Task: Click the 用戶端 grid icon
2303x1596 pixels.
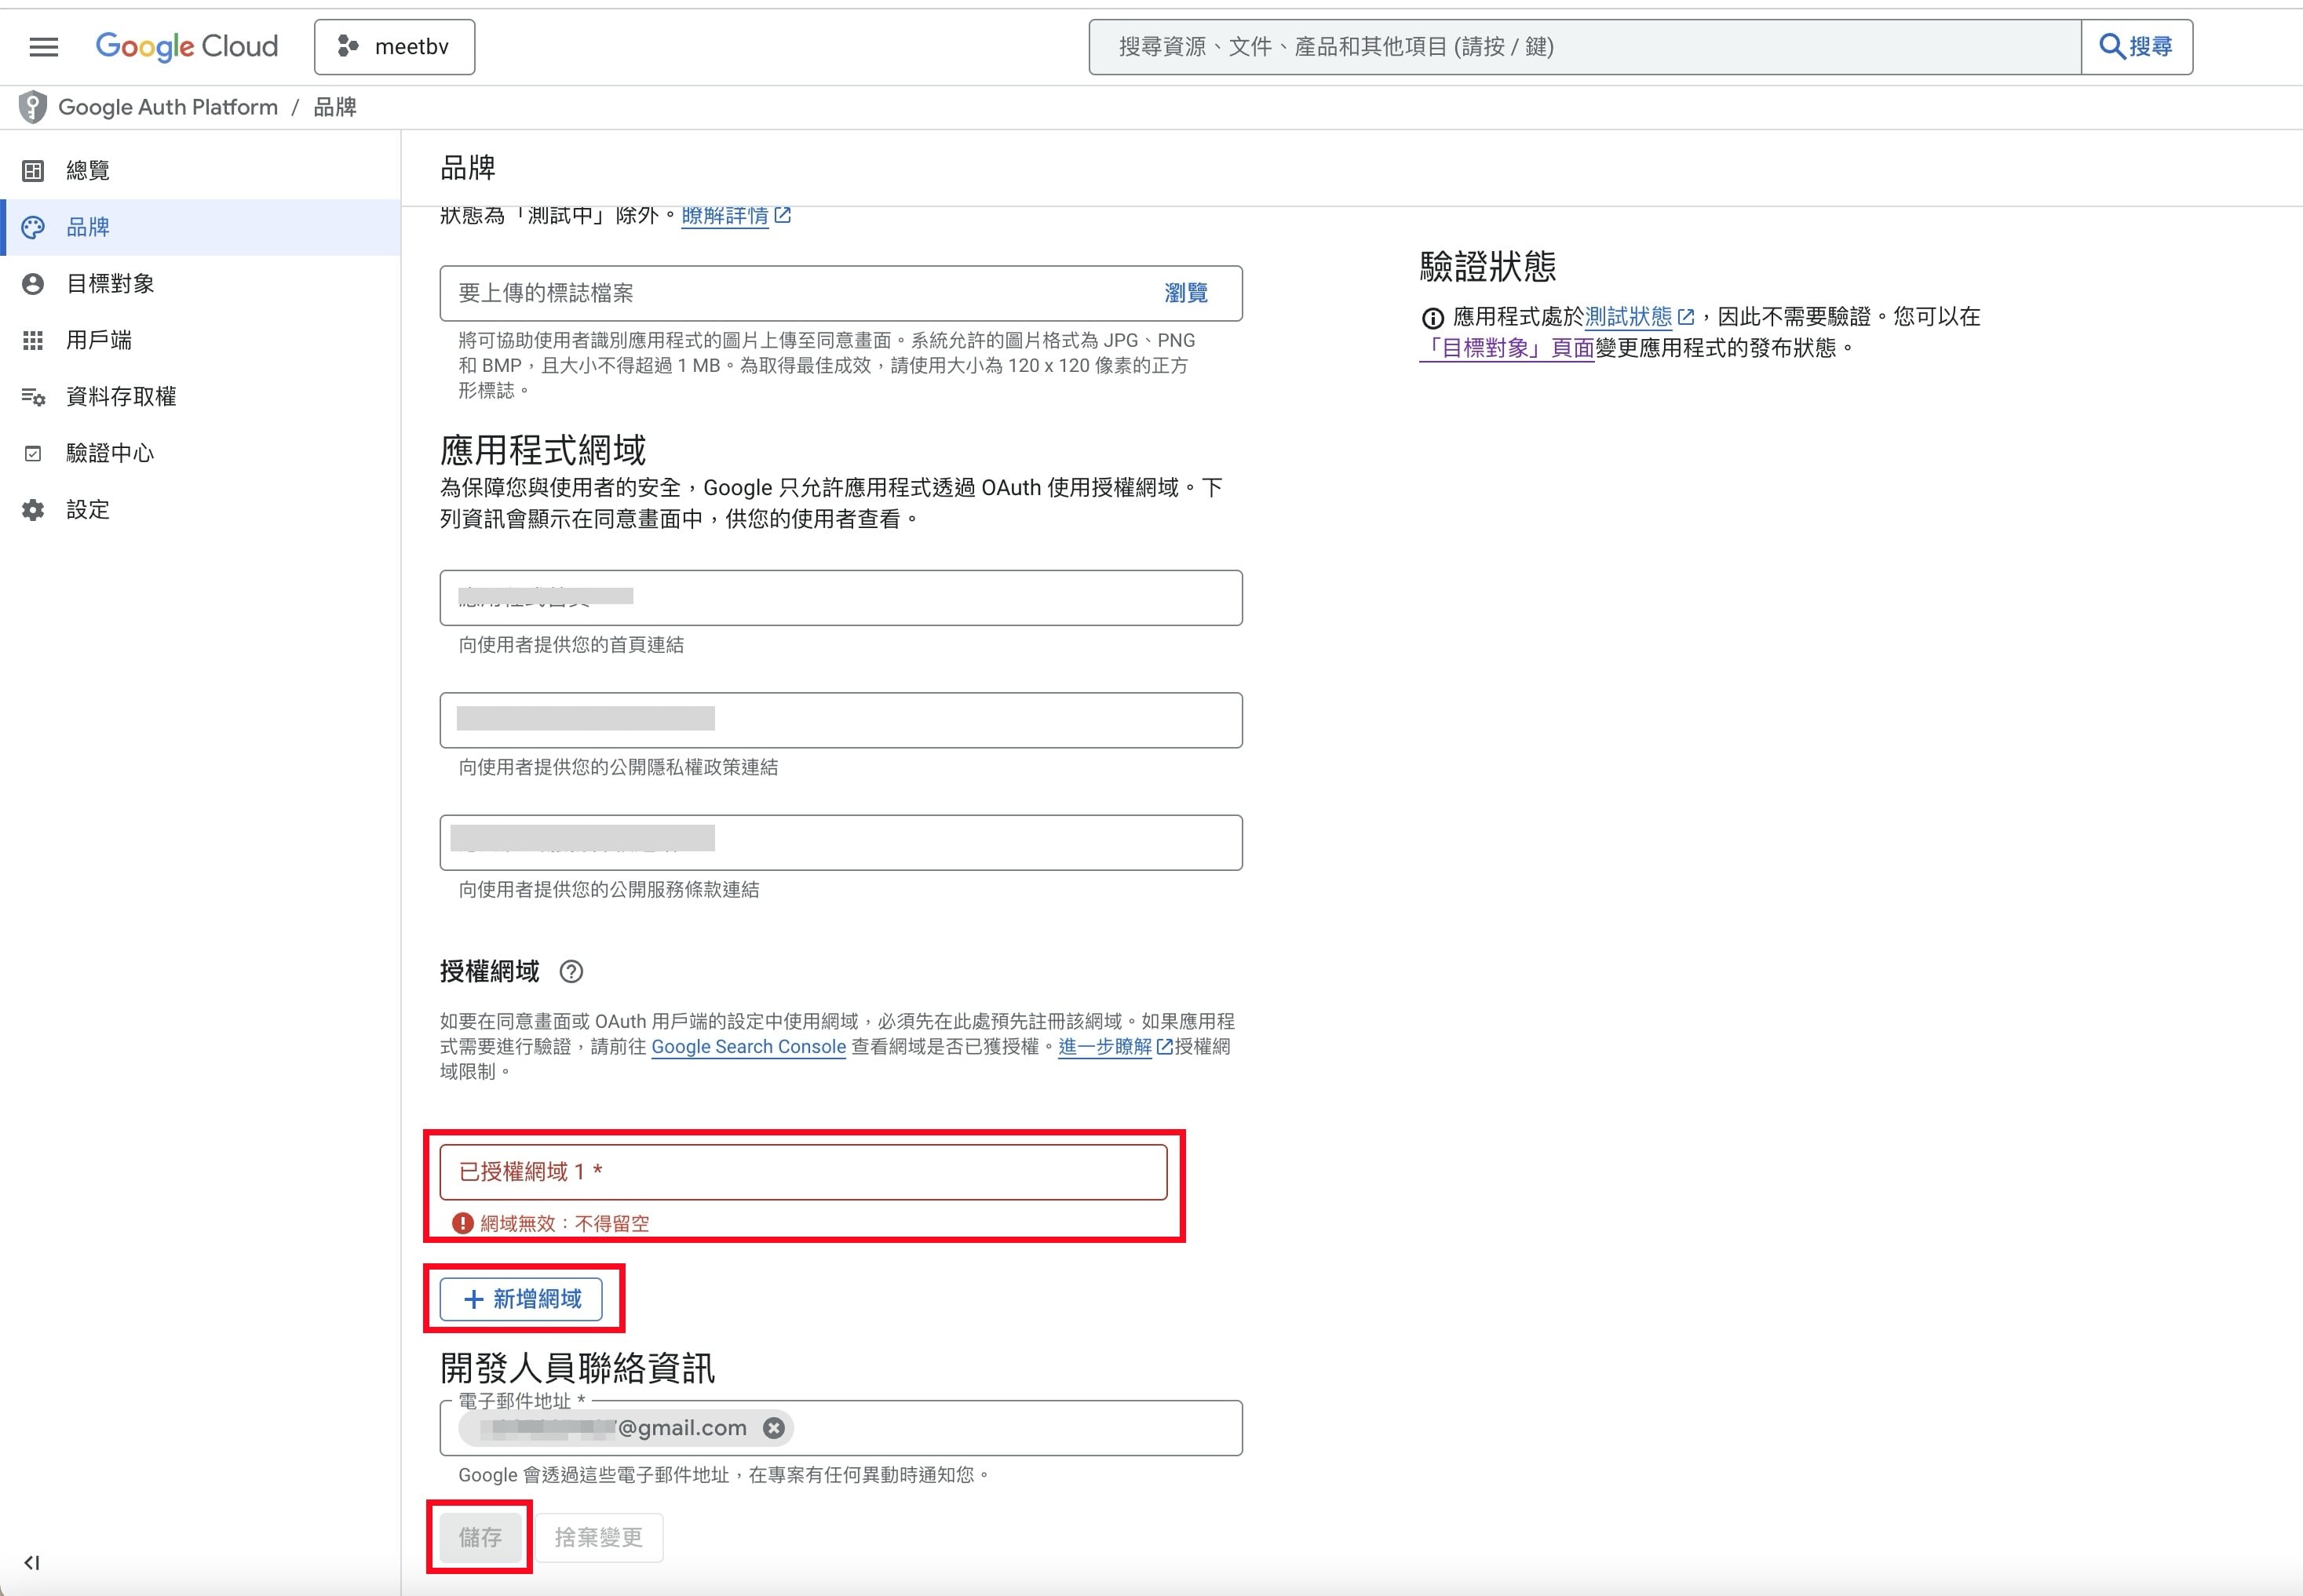Action: [33, 340]
